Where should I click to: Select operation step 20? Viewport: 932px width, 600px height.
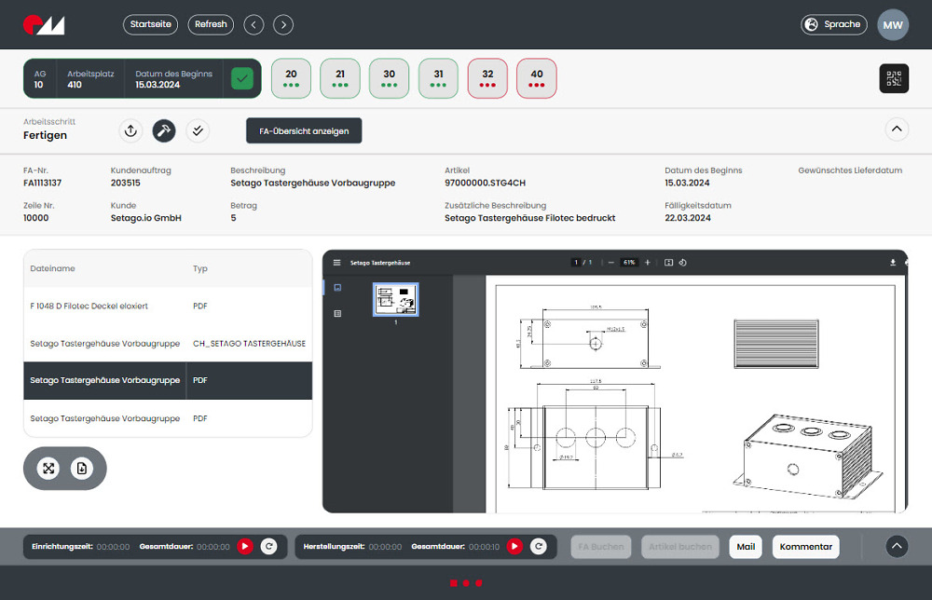point(291,78)
